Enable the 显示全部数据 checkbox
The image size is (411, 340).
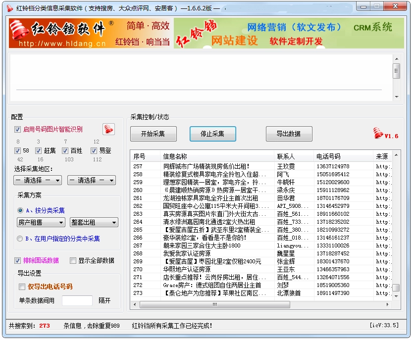coord(72,261)
